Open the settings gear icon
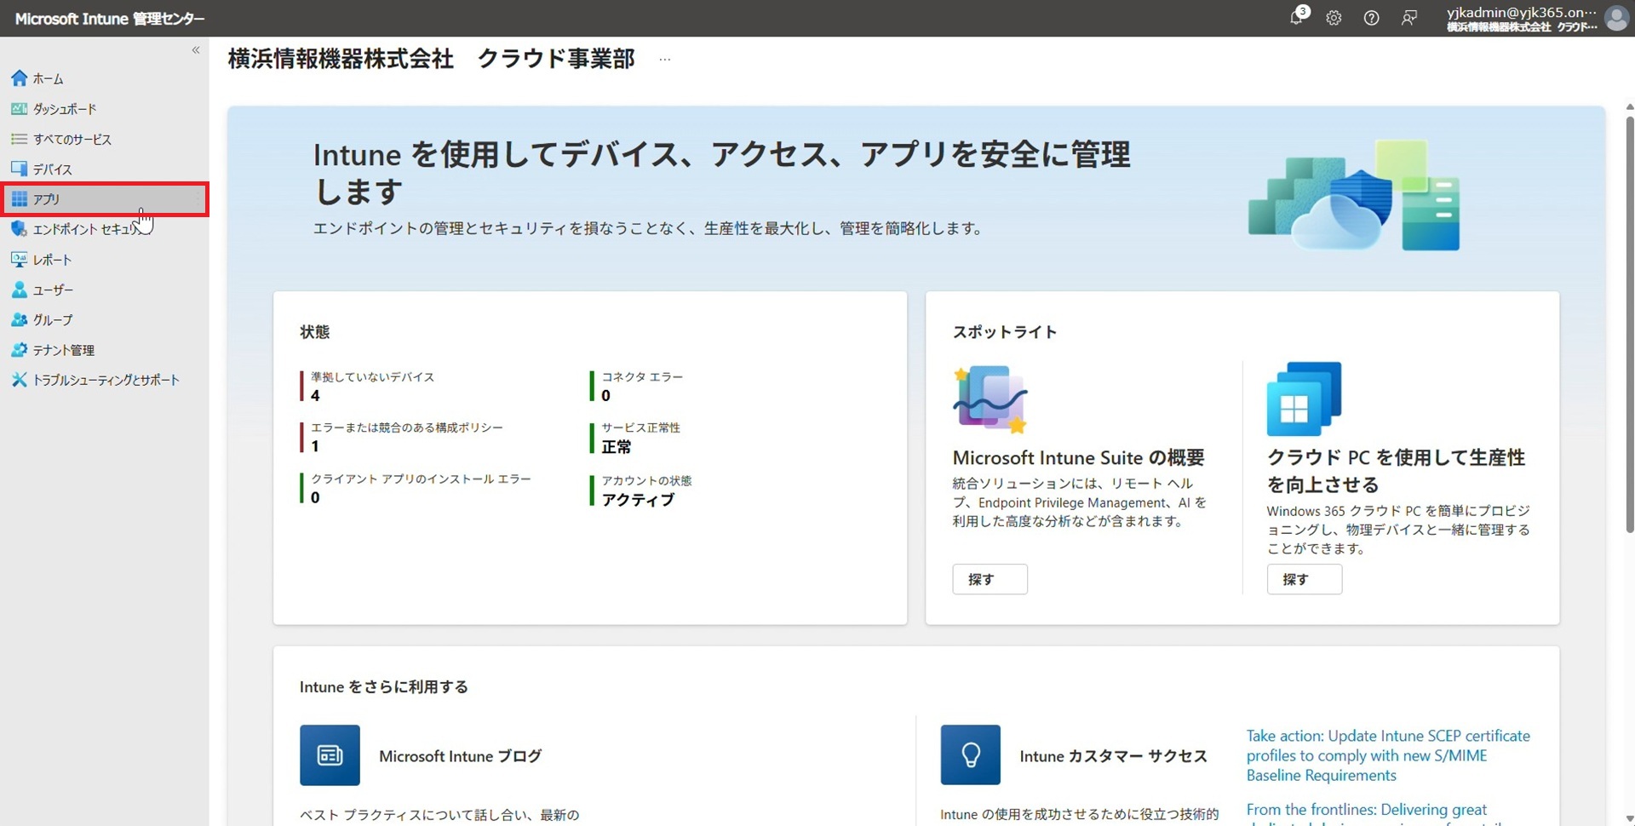This screenshot has height=826, width=1635. pyautogui.click(x=1334, y=18)
